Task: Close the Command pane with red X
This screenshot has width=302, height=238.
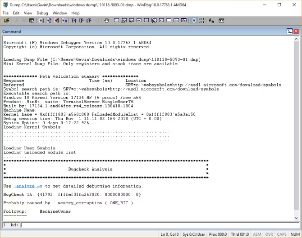Action: pyautogui.click(x=296, y=31)
